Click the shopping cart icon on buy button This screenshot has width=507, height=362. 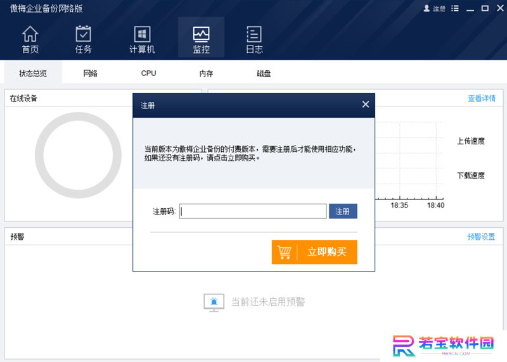284,252
